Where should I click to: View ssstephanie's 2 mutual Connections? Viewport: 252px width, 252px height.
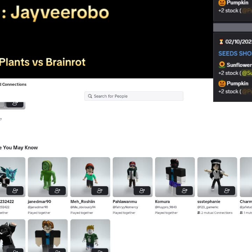[216, 213]
